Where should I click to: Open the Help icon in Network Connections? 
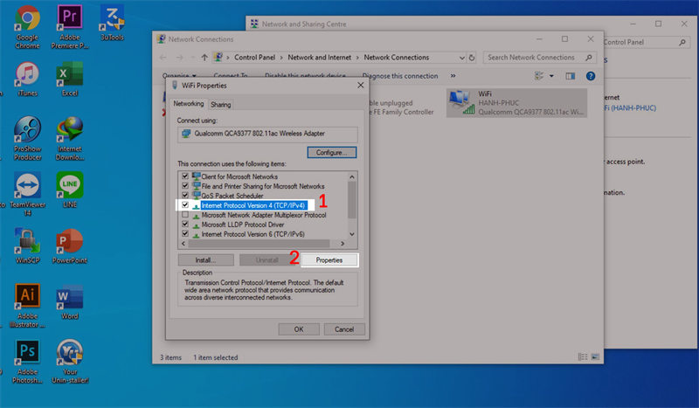tap(591, 76)
